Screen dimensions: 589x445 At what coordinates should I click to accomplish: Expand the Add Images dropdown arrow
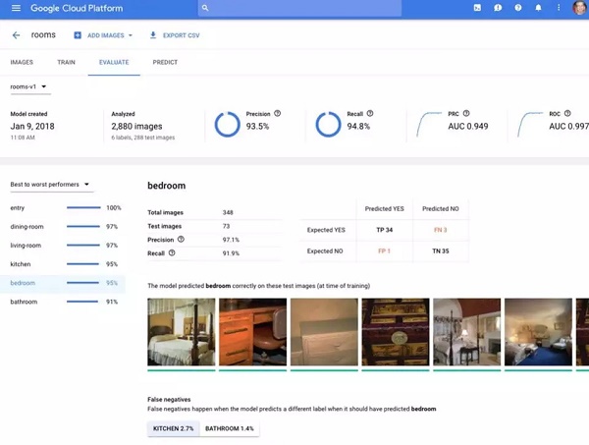click(x=131, y=35)
